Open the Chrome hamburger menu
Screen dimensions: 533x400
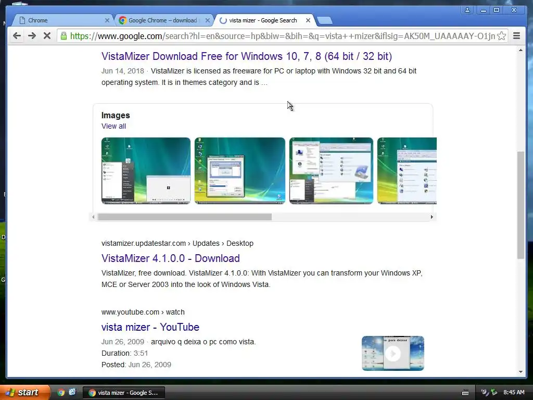(516, 36)
